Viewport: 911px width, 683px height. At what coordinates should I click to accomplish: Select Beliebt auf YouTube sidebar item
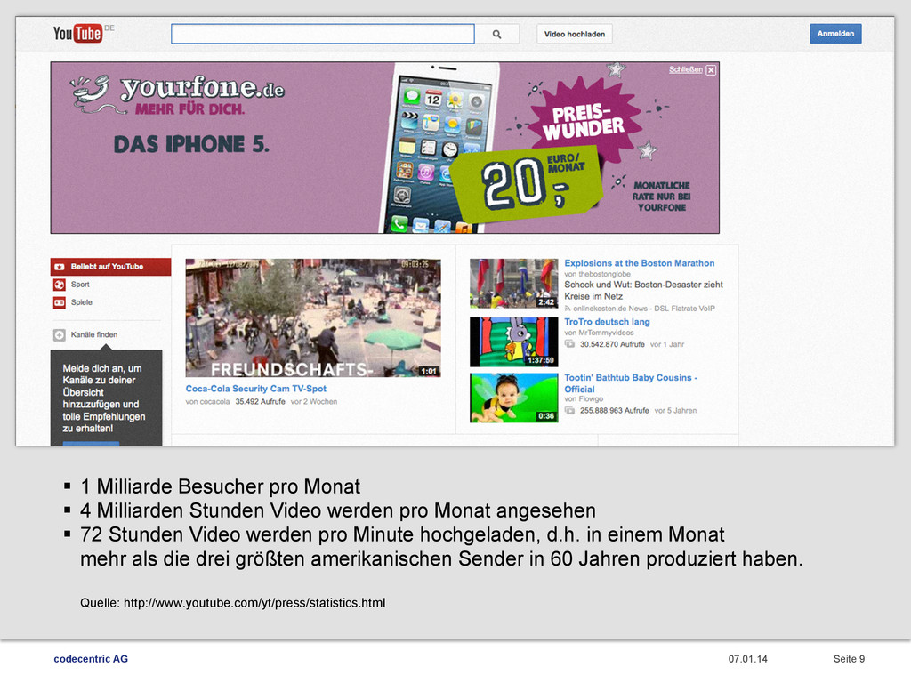pyautogui.click(x=110, y=267)
